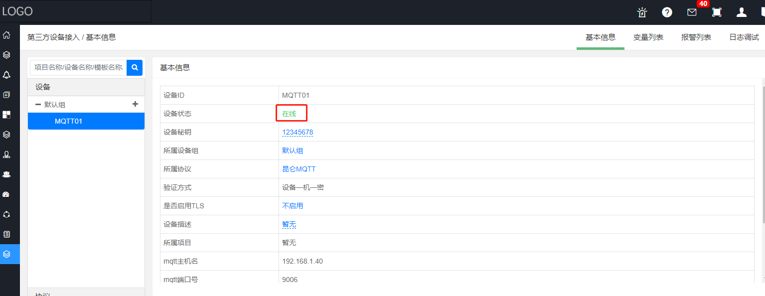Click the bell notification icon in sidebar
The image size is (765, 296).
click(x=6, y=75)
